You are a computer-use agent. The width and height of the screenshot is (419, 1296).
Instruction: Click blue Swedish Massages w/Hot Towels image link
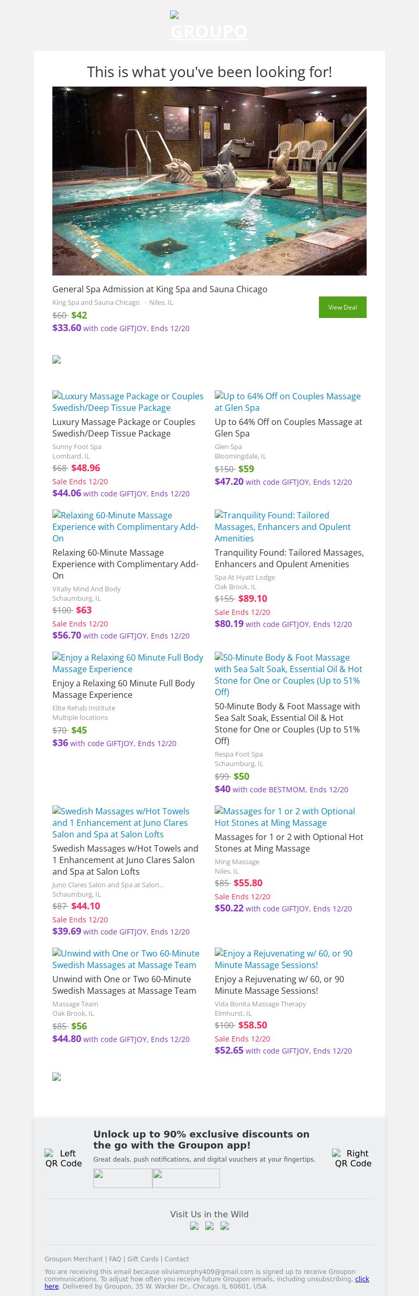120,823
